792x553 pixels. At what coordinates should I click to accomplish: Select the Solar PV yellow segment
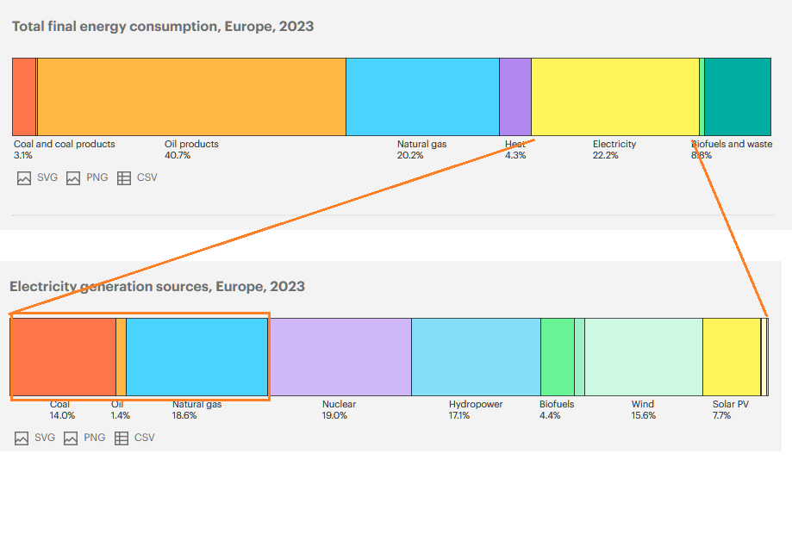coord(731,357)
